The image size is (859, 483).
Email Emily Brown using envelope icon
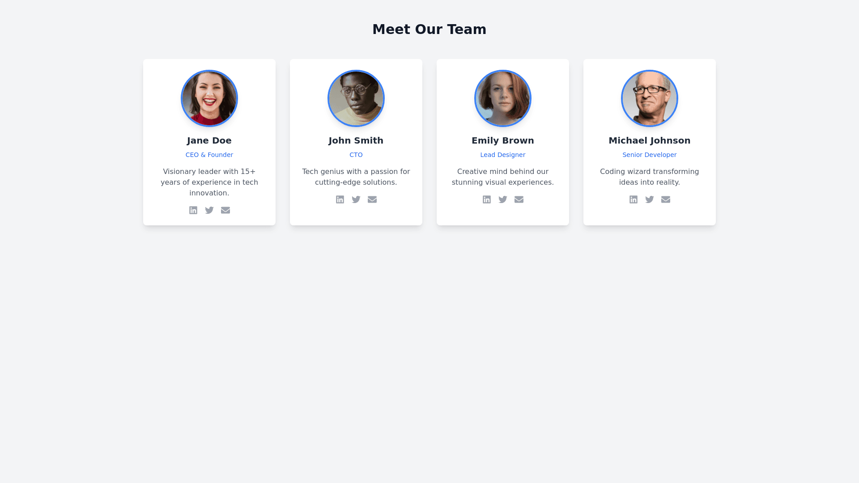point(519,199)
